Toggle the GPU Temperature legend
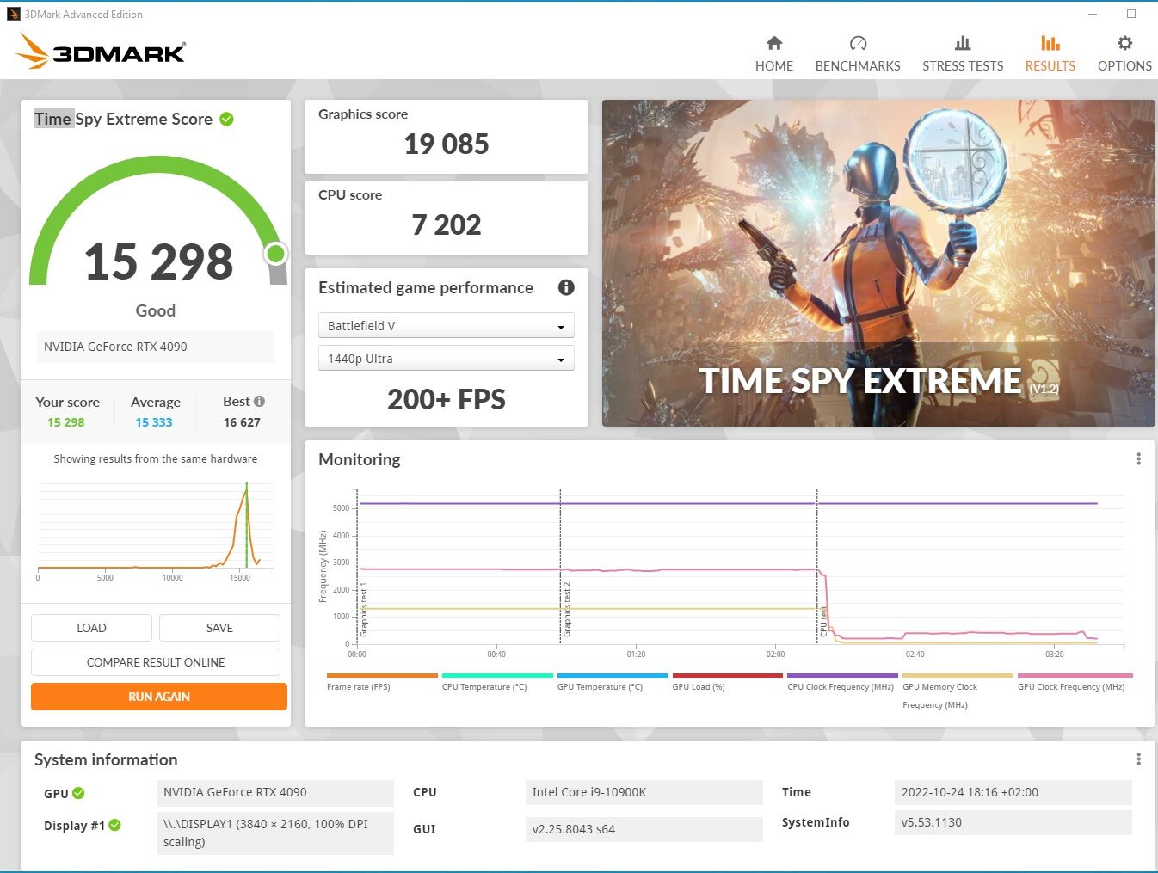This screenshot has height=873, width=1158. (x=613, y=682)
